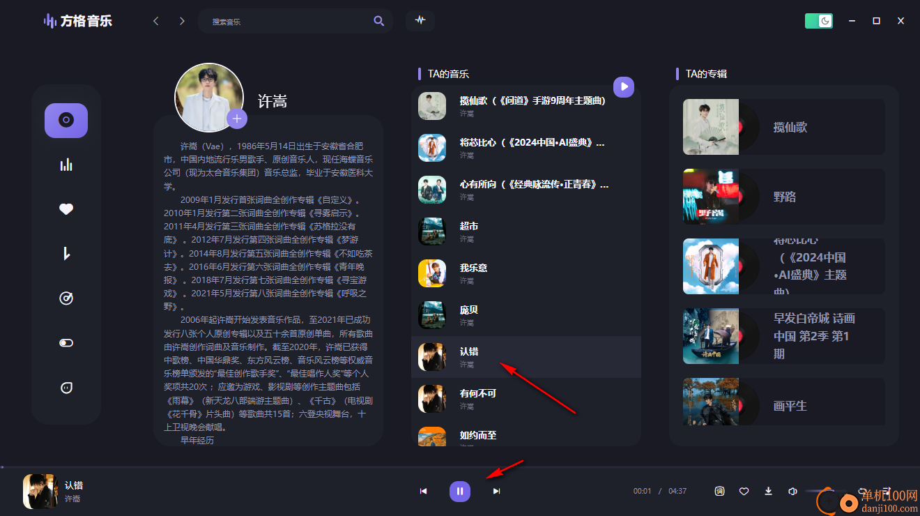Toggle the dark mode moon switch
Screen dimensions: 920x516
[819, 21]
